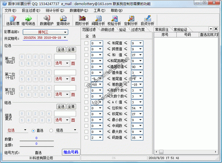Tick the 和 值 filter checkbox
Screen dimensions: 222x163
coord(86,55)
